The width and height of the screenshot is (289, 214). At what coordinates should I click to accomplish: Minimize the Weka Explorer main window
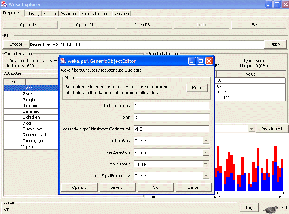(269, 5)
